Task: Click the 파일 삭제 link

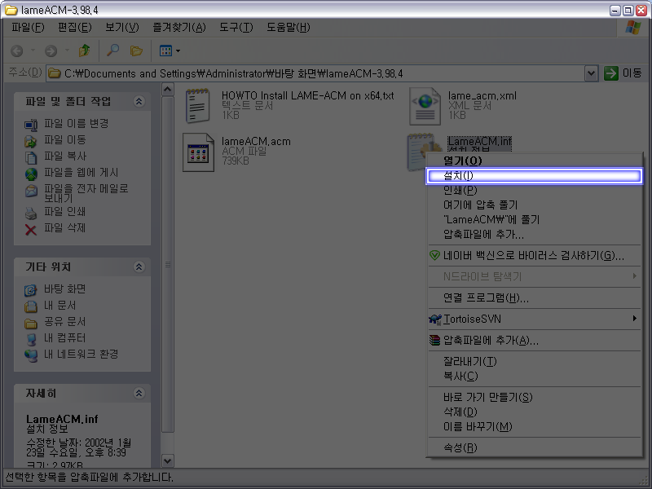Action: pyautogui.click(x=65, y=228)
